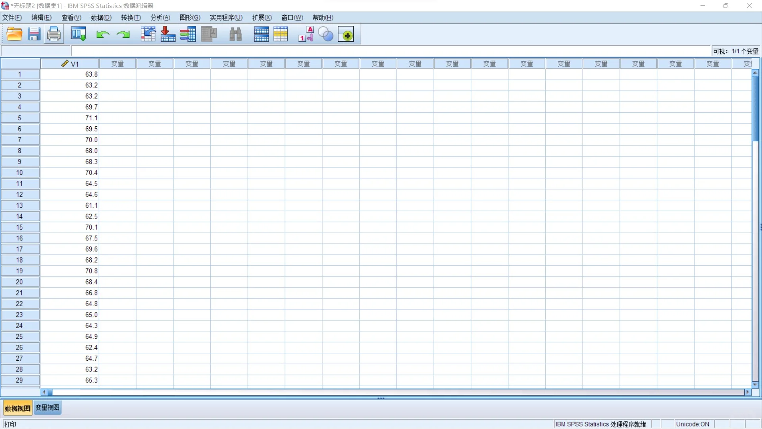Toggle the Value labels icon
762x429 pixels.
click(x=306, y=35)
